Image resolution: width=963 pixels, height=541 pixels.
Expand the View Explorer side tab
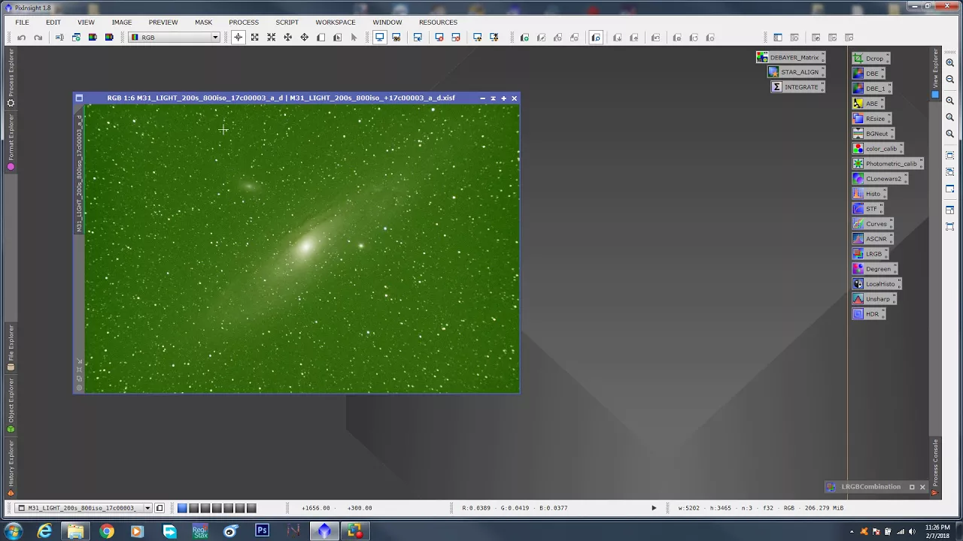[x=935, y=74]
